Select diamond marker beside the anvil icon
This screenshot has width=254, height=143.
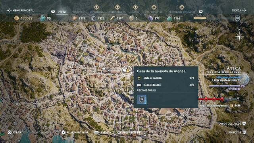click(109, 70)
